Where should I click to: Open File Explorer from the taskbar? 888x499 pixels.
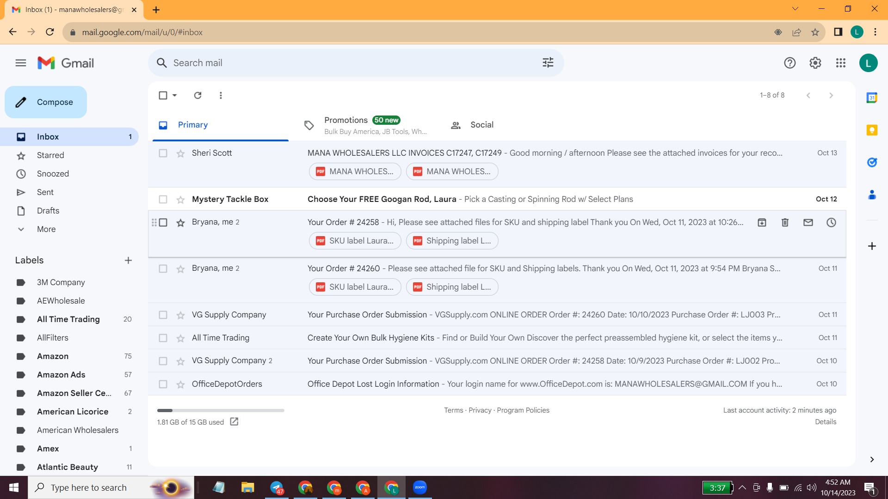pyautogui.click(x=248, y=487)
